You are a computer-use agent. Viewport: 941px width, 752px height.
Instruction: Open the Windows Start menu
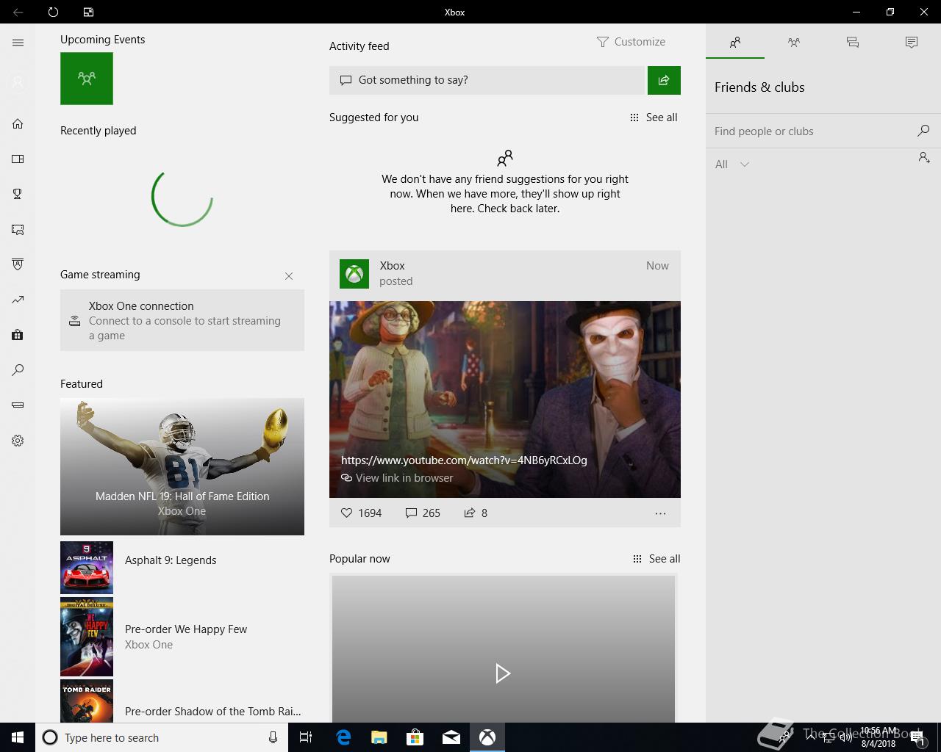coord(18,737)
